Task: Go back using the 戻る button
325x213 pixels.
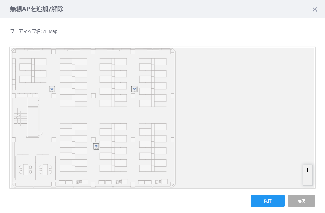Action: coord(301,201)
